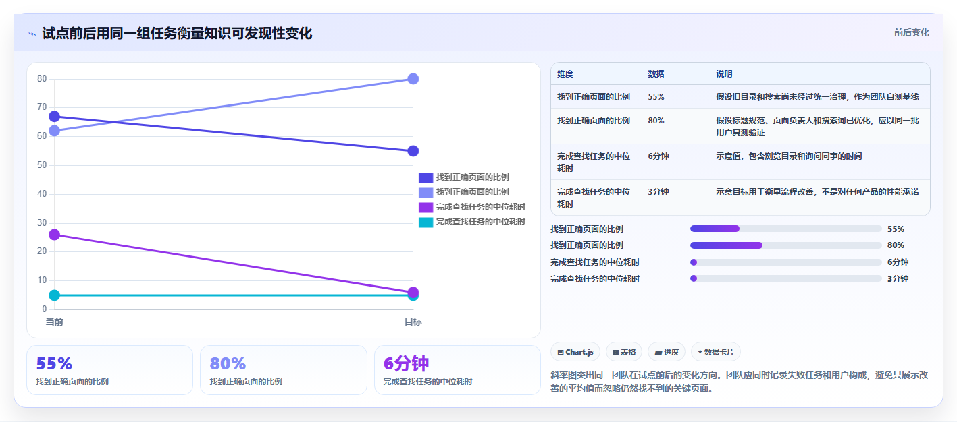The height and width of the screenshot is (422, 957).
Task: Click the 80% cell in the table
Action: point(656,121)
